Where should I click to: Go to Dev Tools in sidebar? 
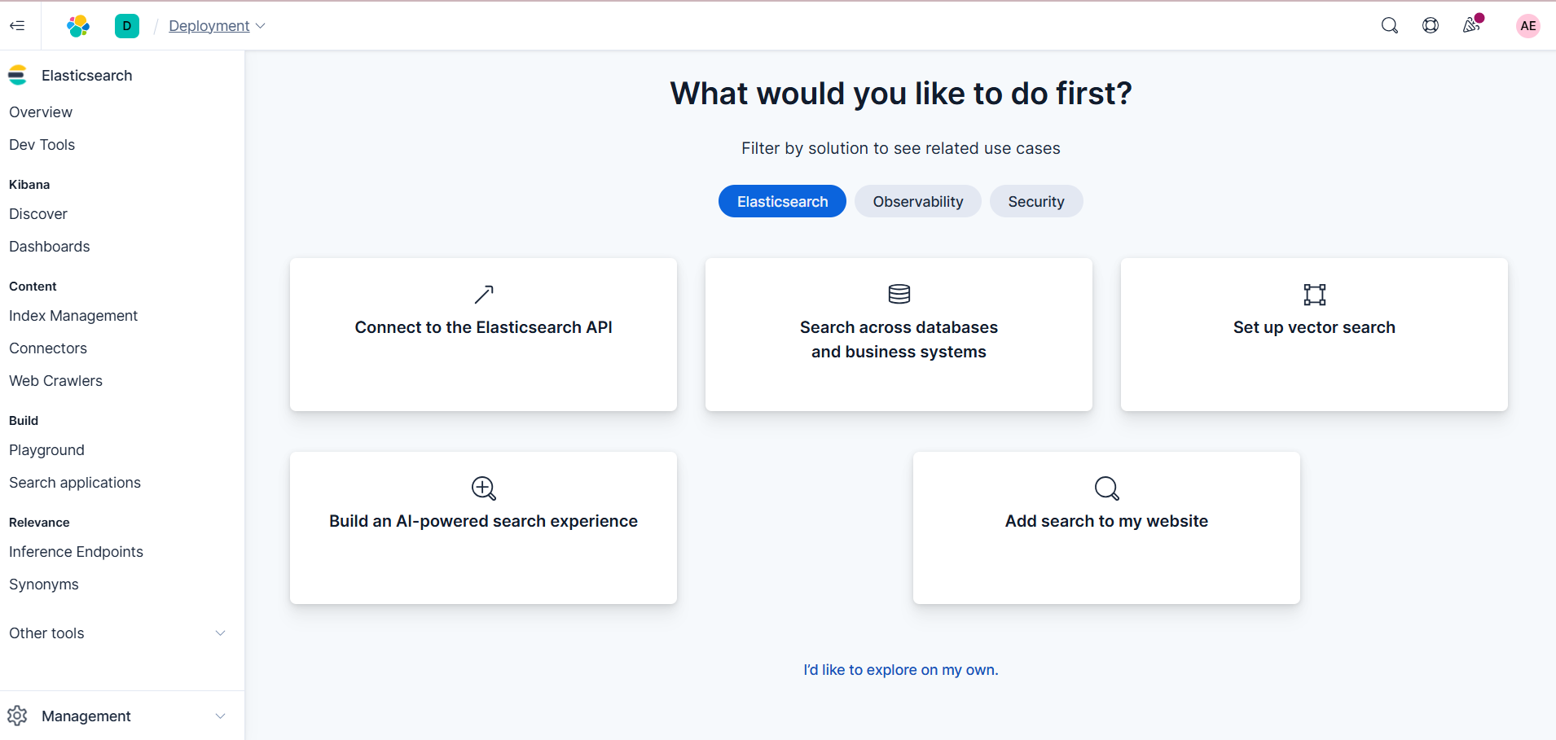click(x=42, y=145)
